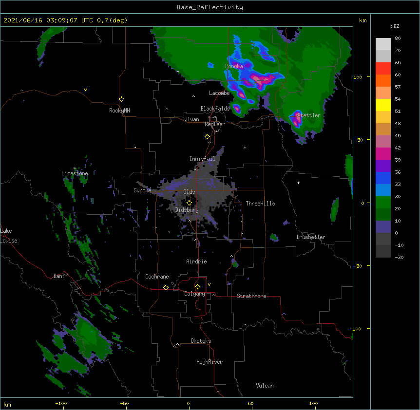This screenshot has width=420, height=410.
Task: Select the Calgary label
Action: pos(194,294)
